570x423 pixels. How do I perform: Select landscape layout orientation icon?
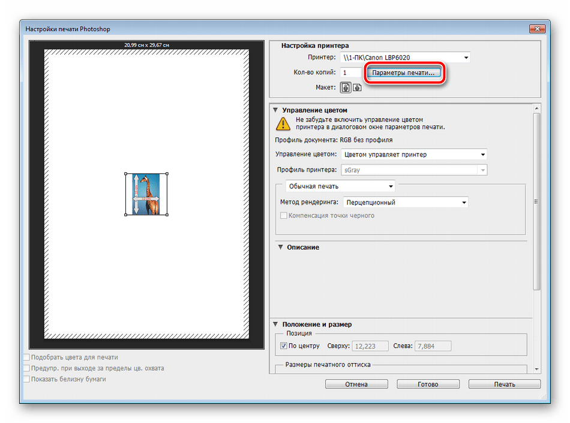[x=357, y=88]
